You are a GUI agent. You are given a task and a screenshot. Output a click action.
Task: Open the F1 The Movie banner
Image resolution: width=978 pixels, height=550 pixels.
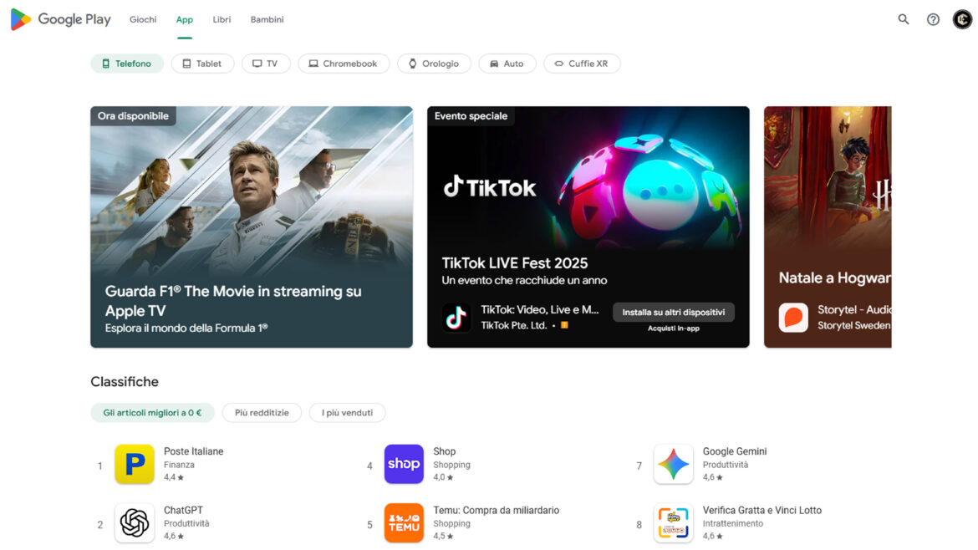tap(252, 227)
